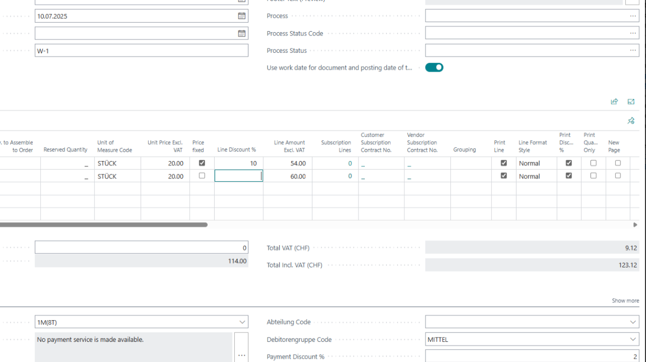Uncheck Print Line for the 60.00 line
The image size is (646, 362).
[x=504, y=176]
